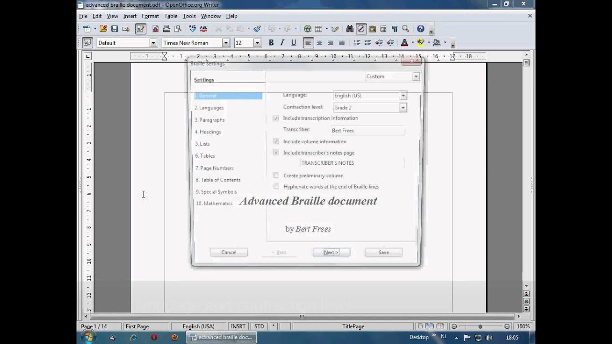The image size is (612, 344).
Task: Align text right
Action: [330, 43]
